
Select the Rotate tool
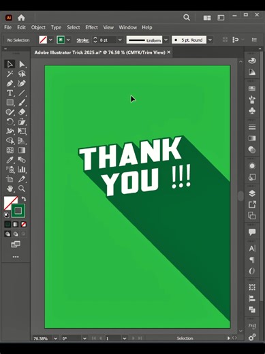tap(10, 122)
